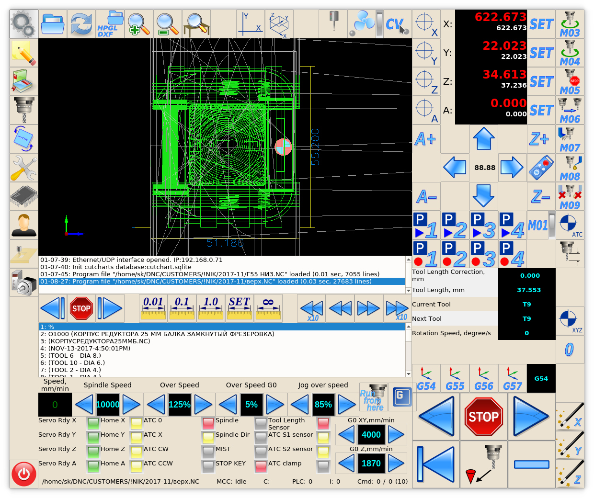Start spindle with the M03 icon

(x=570, y=24)
